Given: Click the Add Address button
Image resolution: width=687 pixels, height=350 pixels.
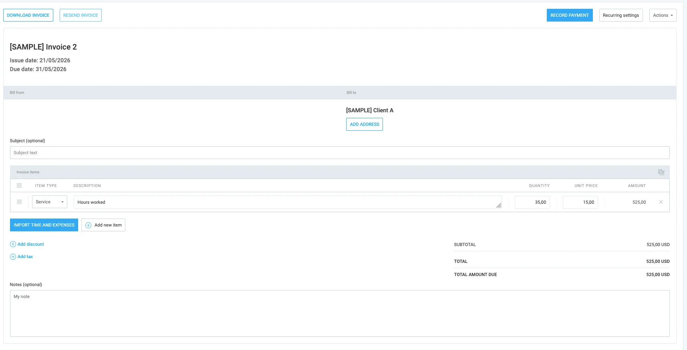Looking at the screenshot, I should click(365, 124).
